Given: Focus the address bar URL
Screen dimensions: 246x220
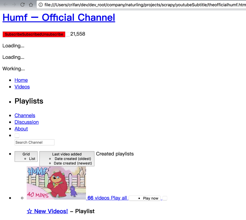Looking at the screenshot, I should (x=145, y=5).
